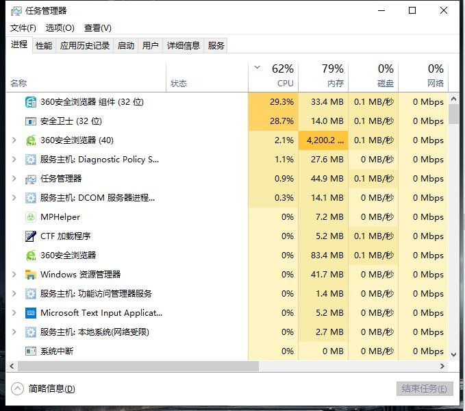Expand 服务主机: DCOM 服务器进程 row
Screen dimensions: 465x411
point(14,198)
